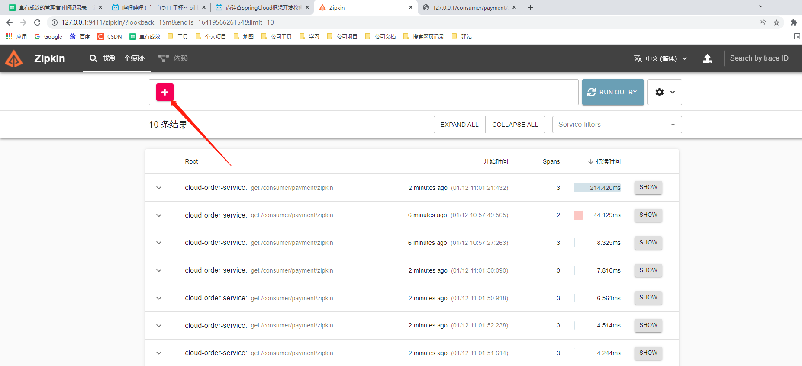Viewport: 802px width, 366px height.
Task: Show the 8.325ms trace
Action: tap(648, 243)
